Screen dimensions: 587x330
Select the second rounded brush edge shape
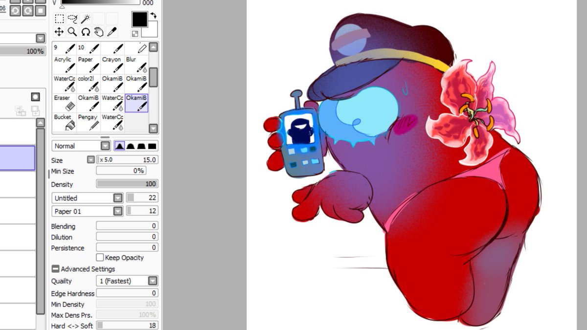pos(130,146)
